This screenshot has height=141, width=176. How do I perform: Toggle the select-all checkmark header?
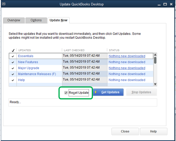coord(13,50)
